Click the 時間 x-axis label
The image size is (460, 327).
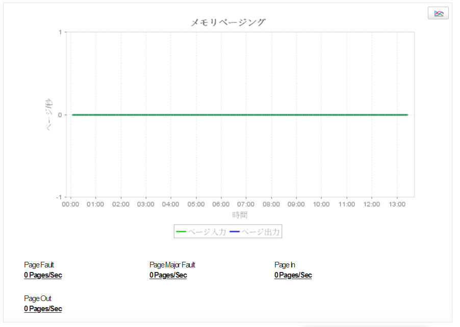[x=240, y=215]
